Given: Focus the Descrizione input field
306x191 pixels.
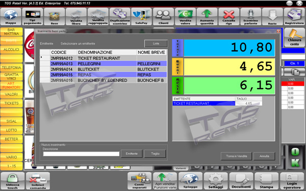Looking at the screenshot, I should pyautogui.click(x=81, y=154).
